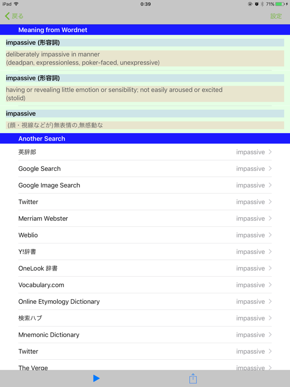Tap impassive value on Weblio row
290x387 pixels.
250,235
